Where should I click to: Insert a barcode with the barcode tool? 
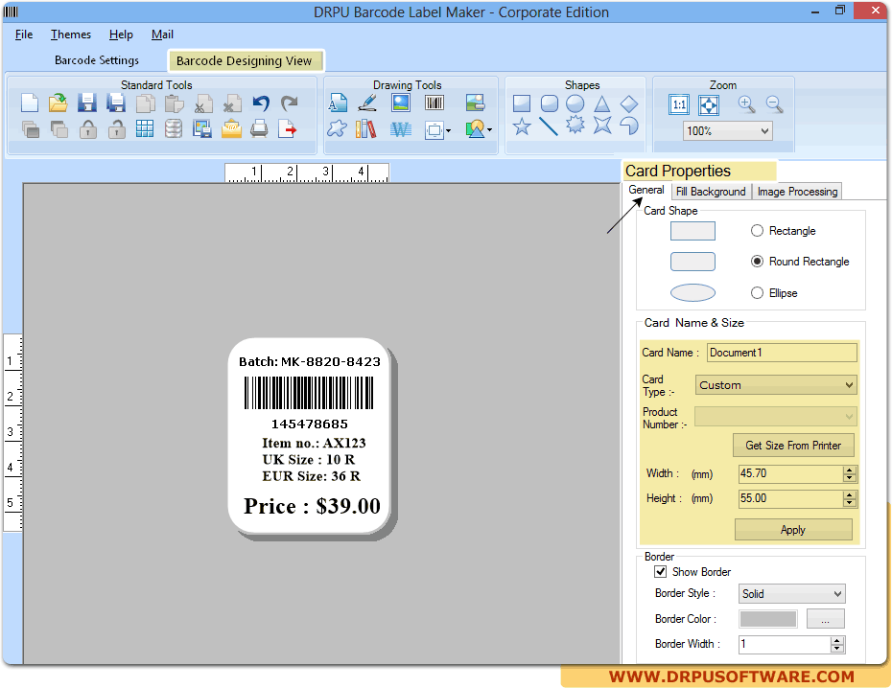[x=434, y=103]
